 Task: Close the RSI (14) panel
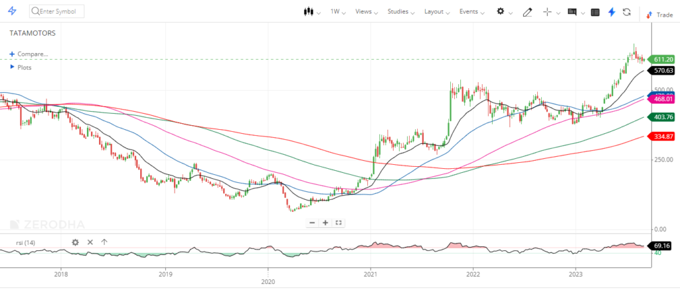pyautogui.click(x=90, y=242)
